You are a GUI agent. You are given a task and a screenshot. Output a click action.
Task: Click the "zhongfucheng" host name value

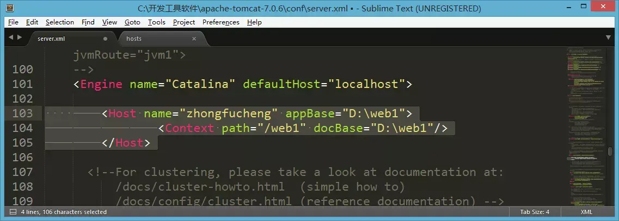229,113
